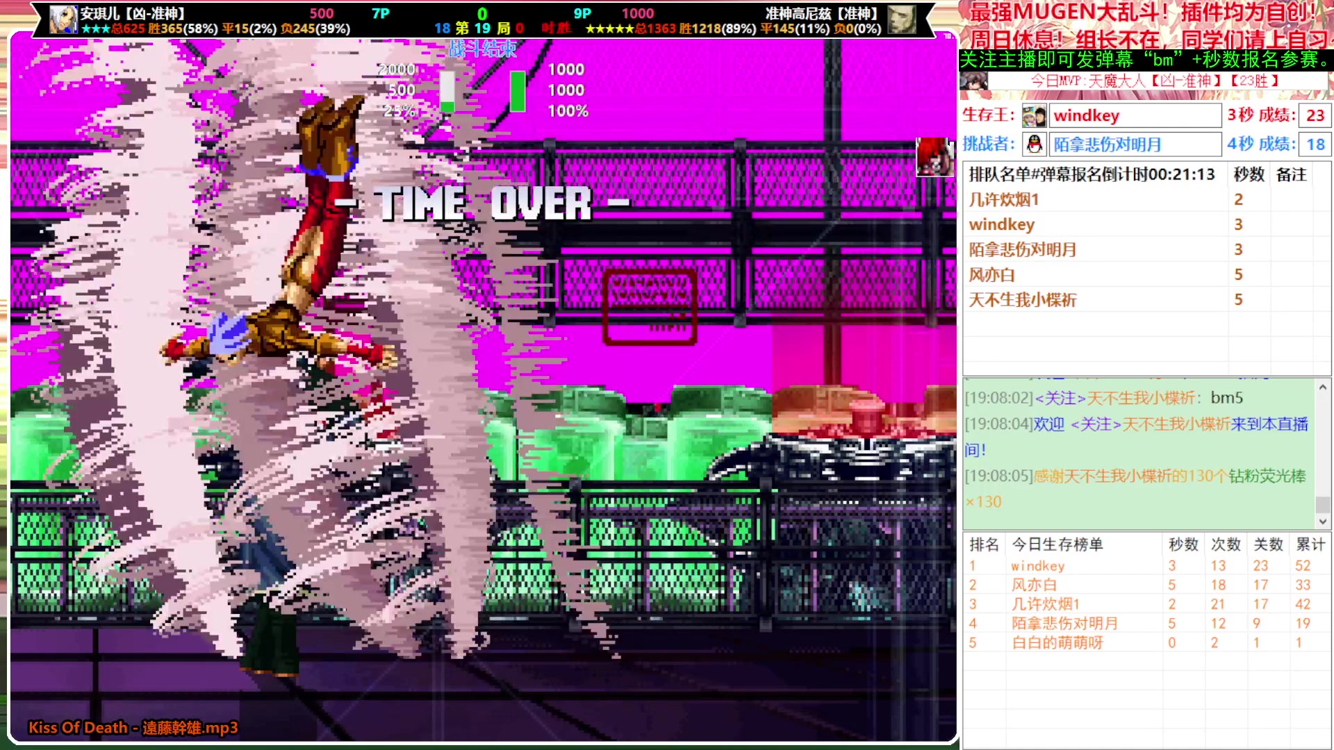Select the challenger name field 陌拿悲伤对明月
The height and width of the screenshot is (750, 1334).
[1135, 144]
